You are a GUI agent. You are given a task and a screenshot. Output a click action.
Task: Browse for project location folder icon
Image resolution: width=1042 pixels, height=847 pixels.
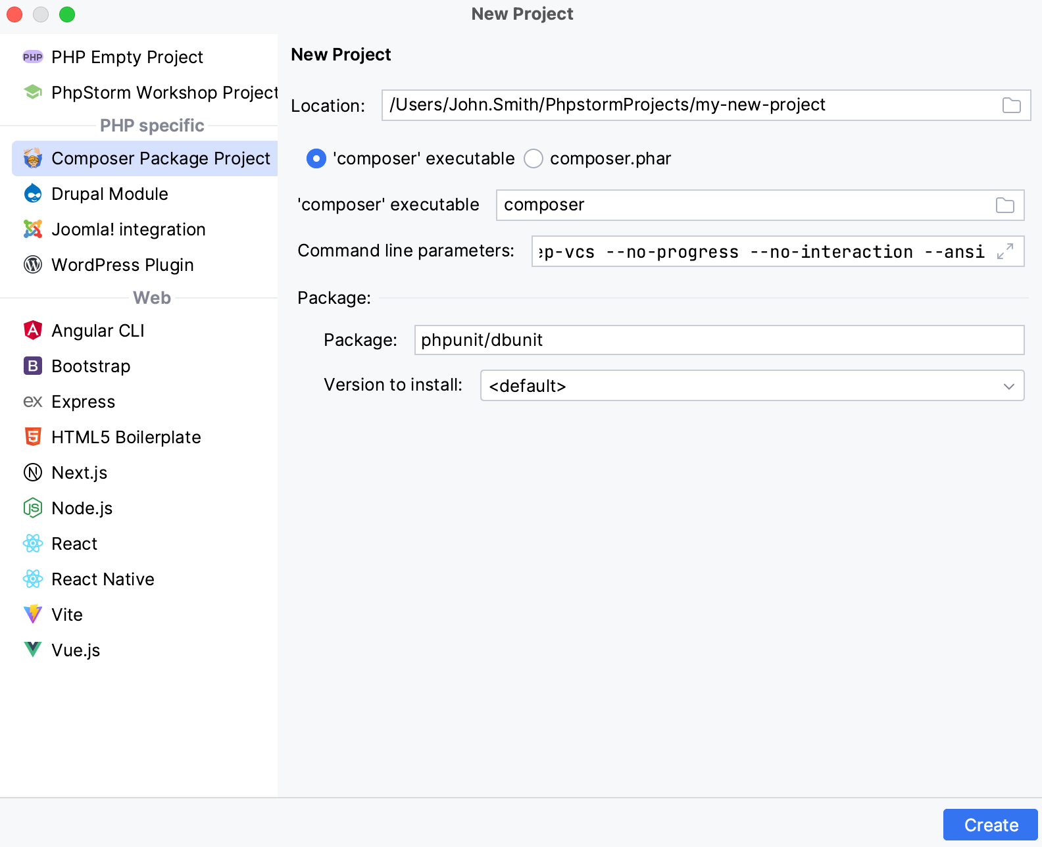click(1011, 105)
